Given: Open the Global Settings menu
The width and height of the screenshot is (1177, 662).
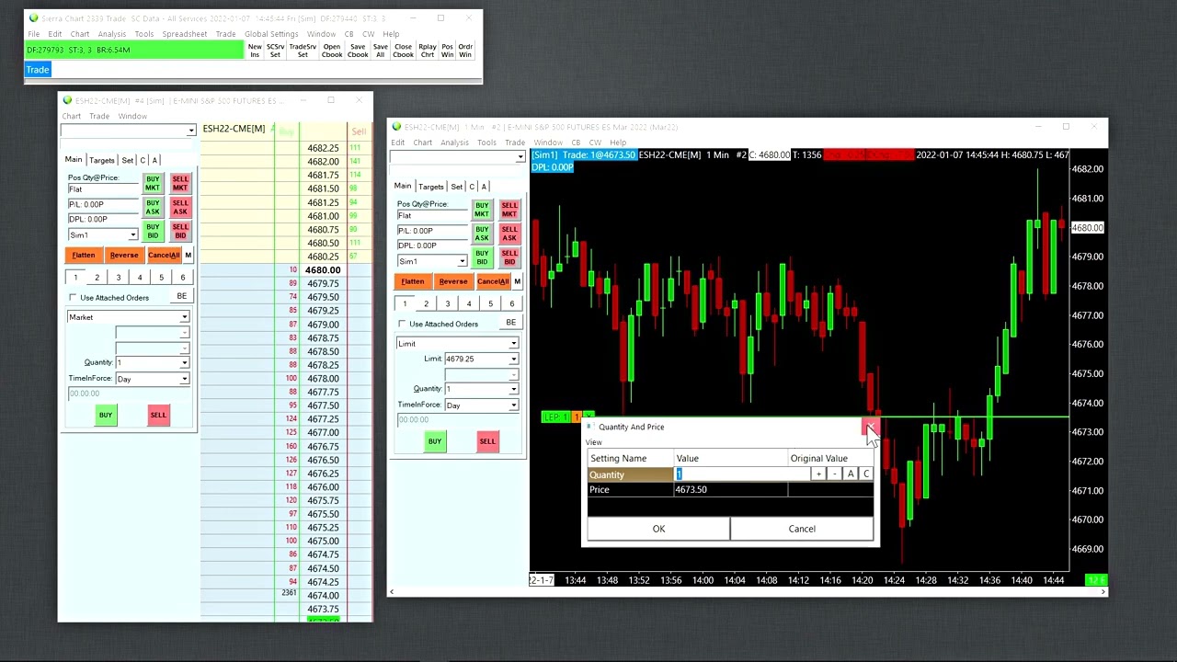Looking at the screenshot, I should point(271,34).
